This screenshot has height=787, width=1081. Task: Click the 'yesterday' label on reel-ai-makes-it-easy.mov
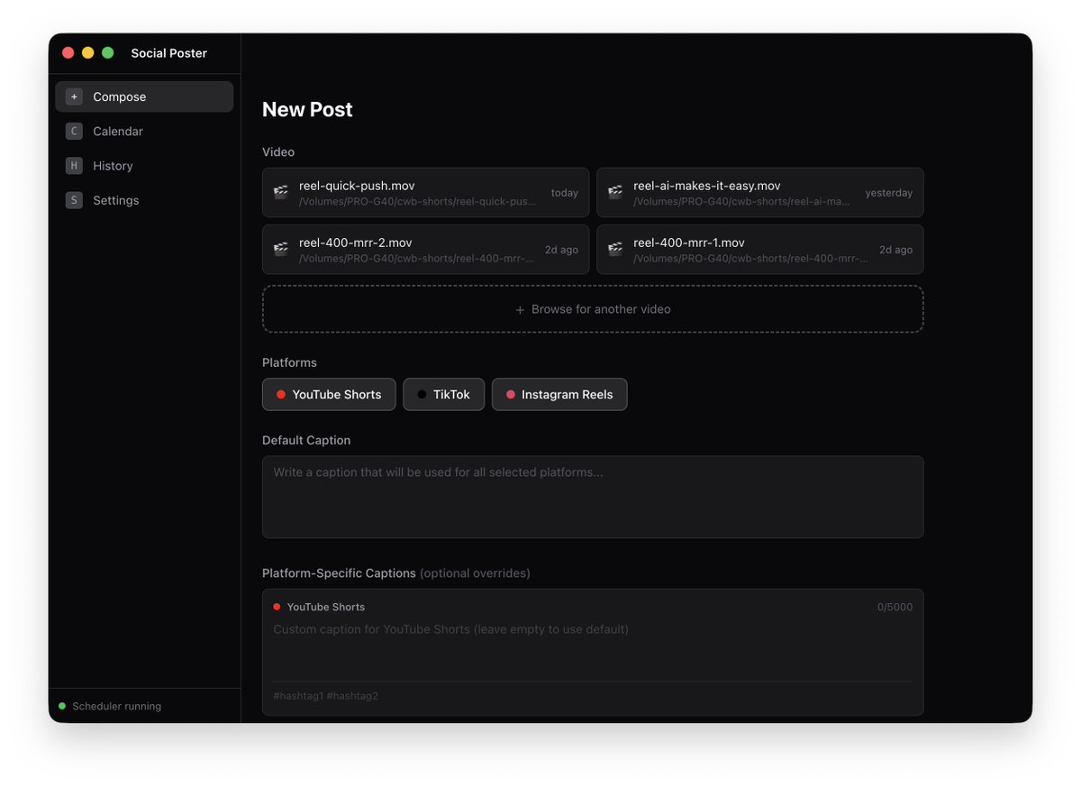coord(889,193)
